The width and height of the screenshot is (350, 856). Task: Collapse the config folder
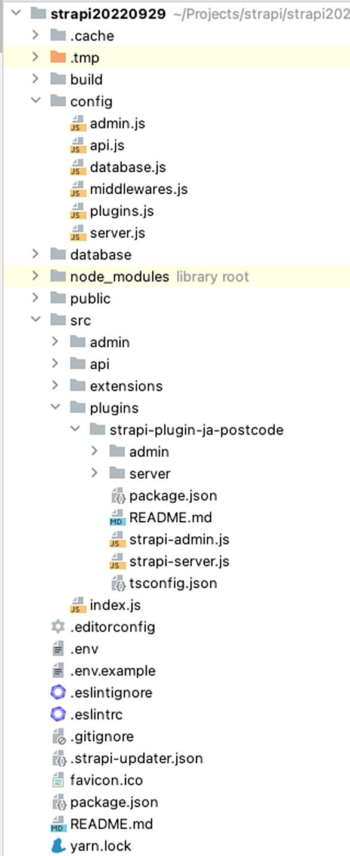pos(36,101)
